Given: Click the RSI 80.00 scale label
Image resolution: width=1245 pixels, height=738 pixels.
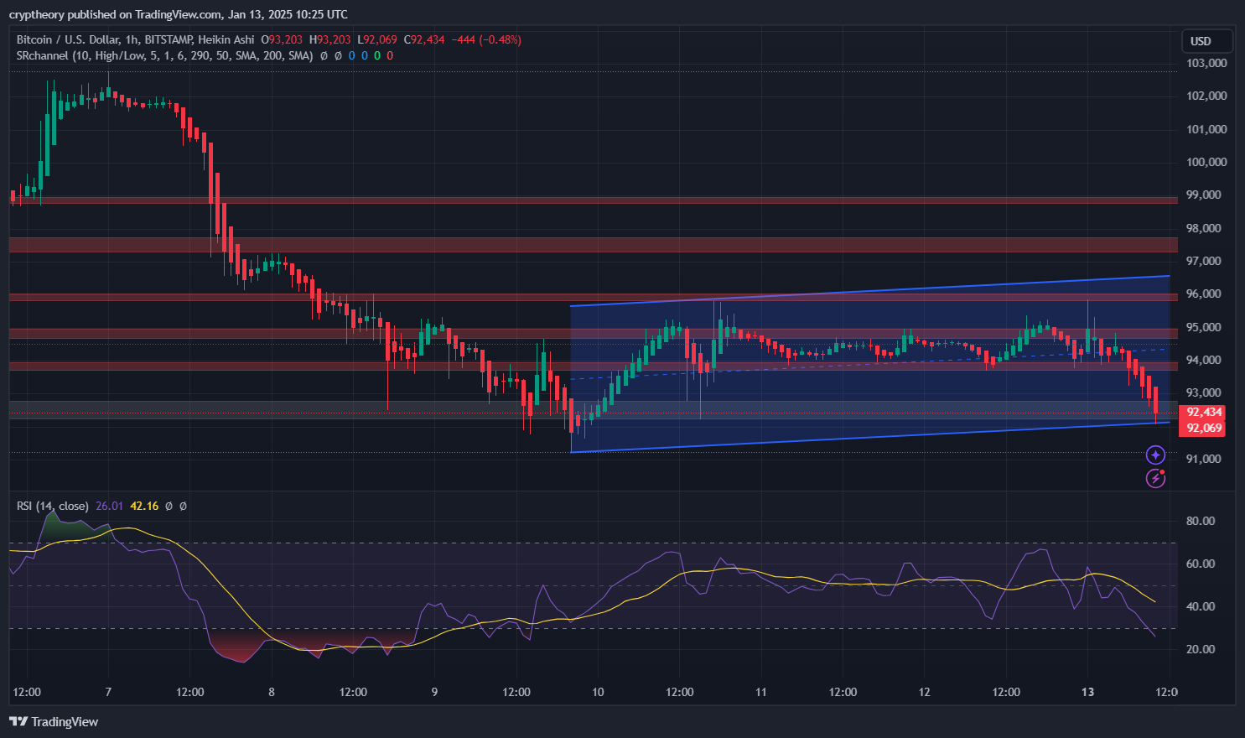Looking at the screenshot, I should (x=1201, y=521).
